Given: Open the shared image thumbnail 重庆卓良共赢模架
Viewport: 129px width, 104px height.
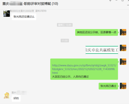Looking at the screenshot, I should tap(102, 50).
